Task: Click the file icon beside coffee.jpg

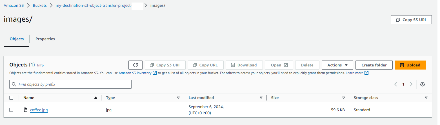Action: click(x=26, y=110)
